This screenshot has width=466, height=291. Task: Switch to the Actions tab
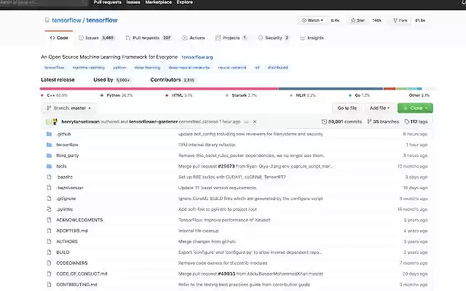point(194,38)
